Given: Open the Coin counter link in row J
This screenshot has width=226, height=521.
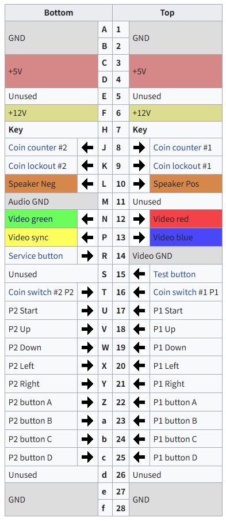Looking at the screenshot, I should pyautogui.click(x=32, y=148).
